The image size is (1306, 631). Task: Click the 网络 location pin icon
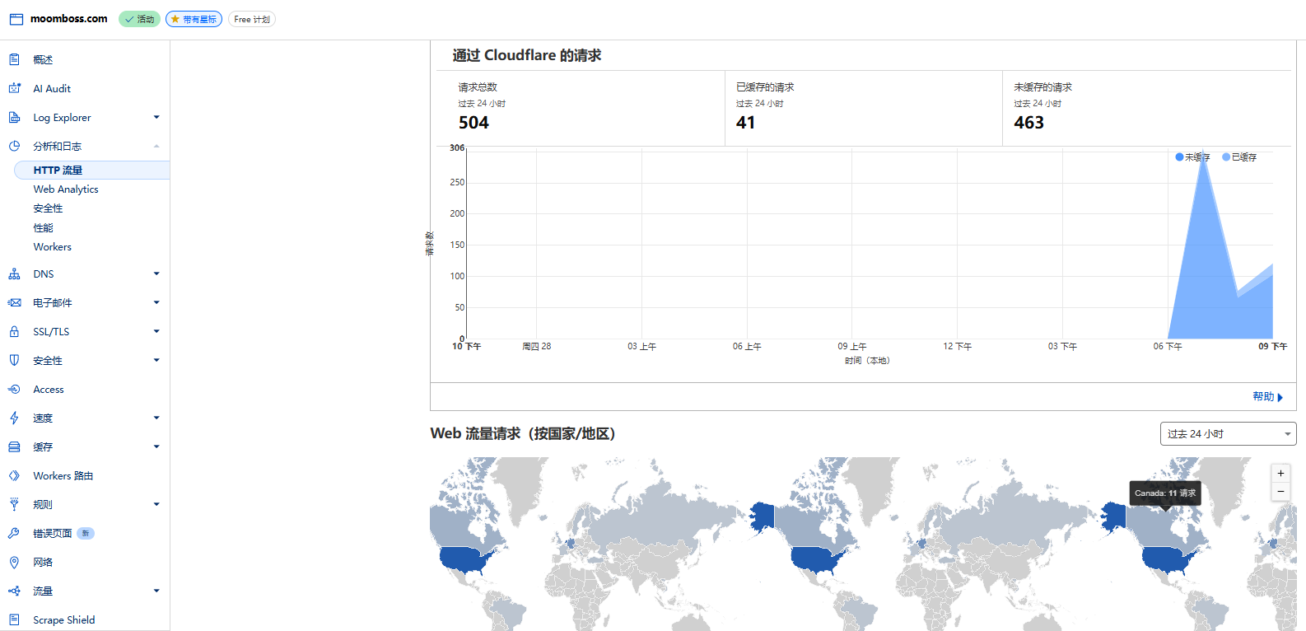(14, 562)
